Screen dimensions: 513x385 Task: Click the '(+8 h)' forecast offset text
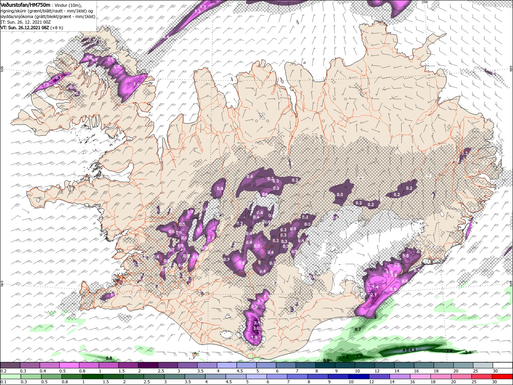tap(57, 28)
